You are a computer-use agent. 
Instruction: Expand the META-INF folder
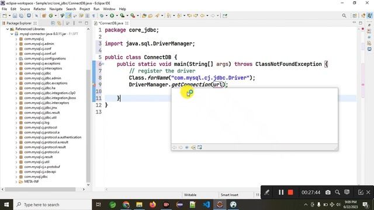[16, 181]
